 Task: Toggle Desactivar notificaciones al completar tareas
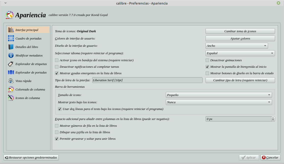click(x=57, y=67)
